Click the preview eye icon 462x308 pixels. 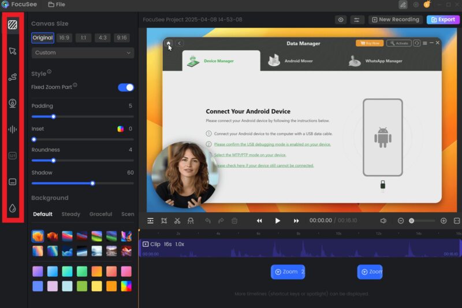(x=341, y=20)
